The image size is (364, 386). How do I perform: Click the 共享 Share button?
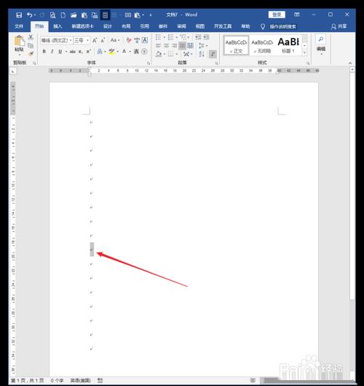point(339,26)
